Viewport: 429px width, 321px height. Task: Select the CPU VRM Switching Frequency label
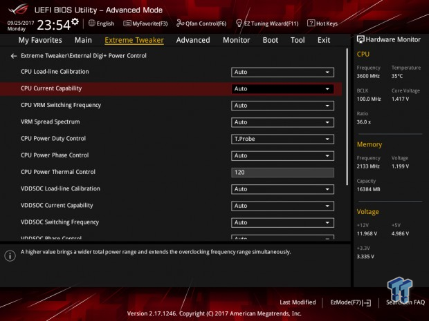coord(61,105)
